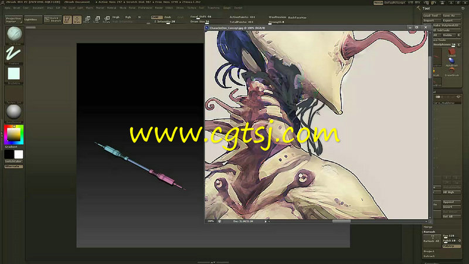Screen dimensions: 469x264
Task: Open the alpha selector swatch
Action: point(13,73)
